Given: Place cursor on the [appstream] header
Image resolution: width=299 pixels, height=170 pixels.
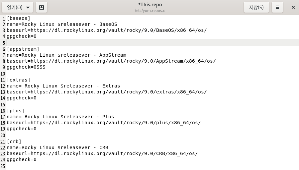Looking at the screenshot, I should (23, 49).
